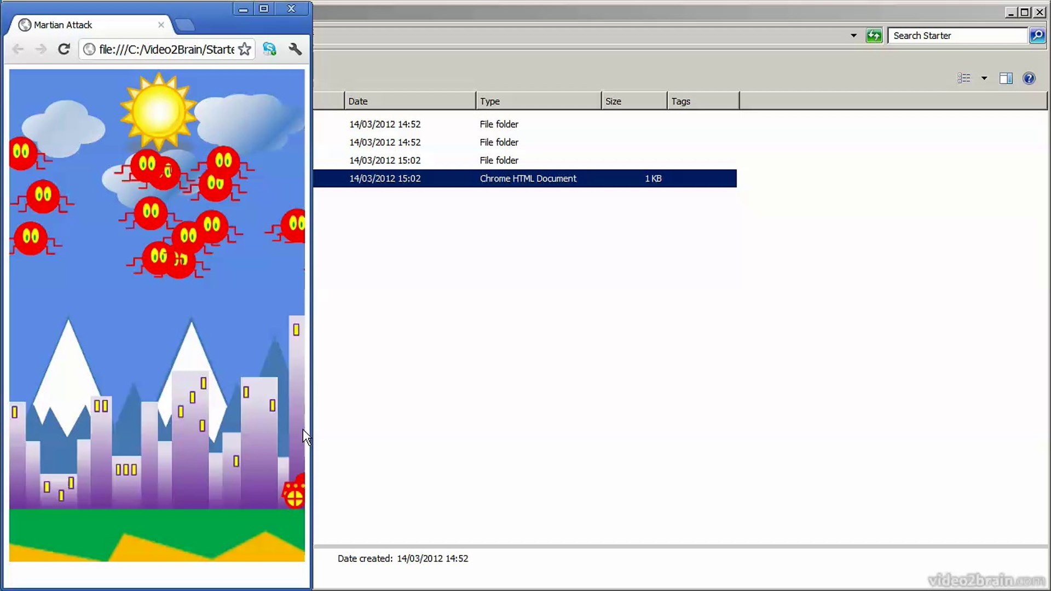This screenshot has width=1051, height=591.
Task: Expand the views dropdown arrow
Action: tap(984, 78)
